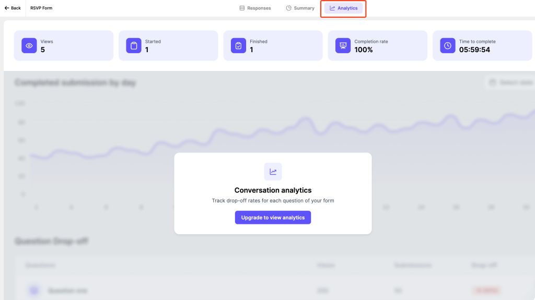Open the blurred Select date picker

511,82
